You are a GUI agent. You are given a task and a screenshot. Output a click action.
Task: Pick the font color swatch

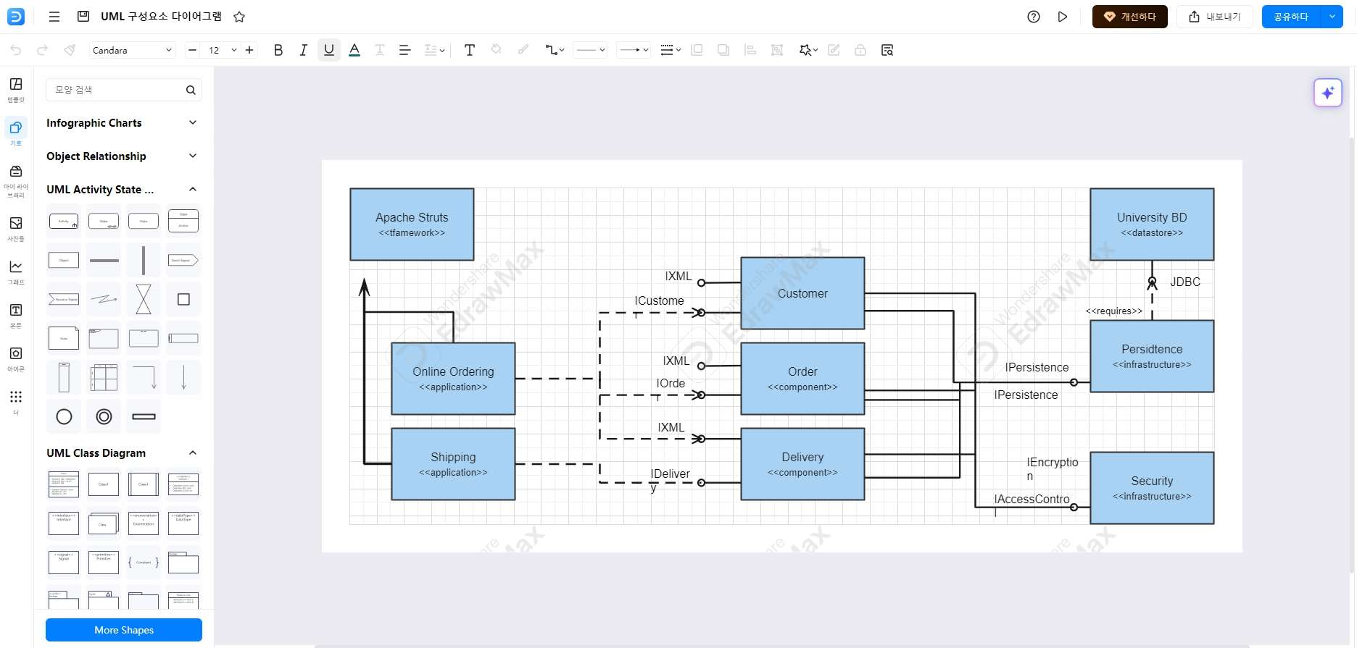point(354,50)
